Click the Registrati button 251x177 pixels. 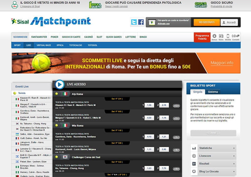207,22
